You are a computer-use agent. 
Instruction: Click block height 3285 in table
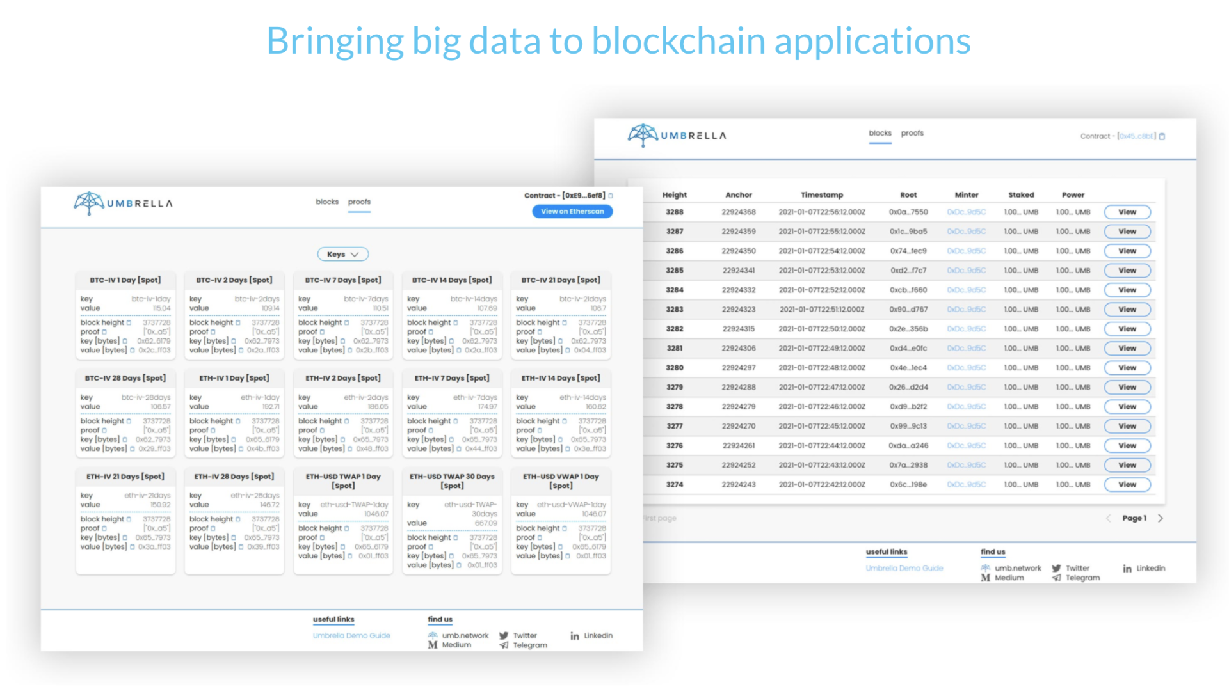675,271
